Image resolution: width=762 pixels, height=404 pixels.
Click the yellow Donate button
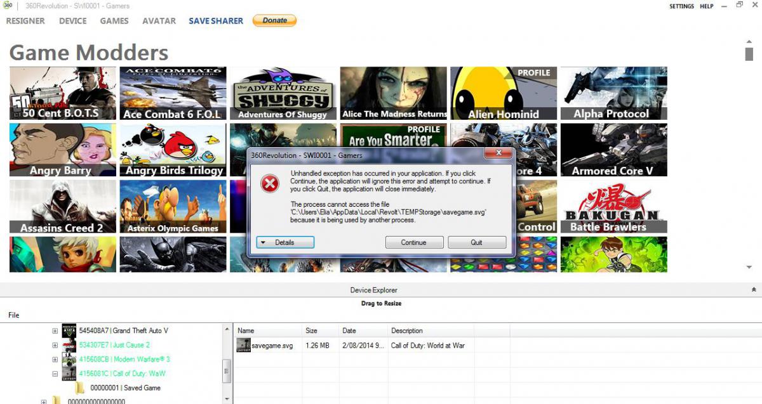pyautogui.click(x=274, y=20)
